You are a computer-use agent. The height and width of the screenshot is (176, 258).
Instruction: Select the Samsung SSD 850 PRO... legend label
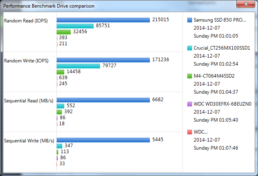pyautogui.click(x=220, y=20)
